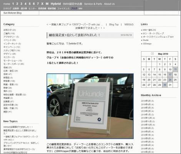181x154 pixels.
Task: Open next post M850i link
Action: pyautogui.click(x=105, y=26)
